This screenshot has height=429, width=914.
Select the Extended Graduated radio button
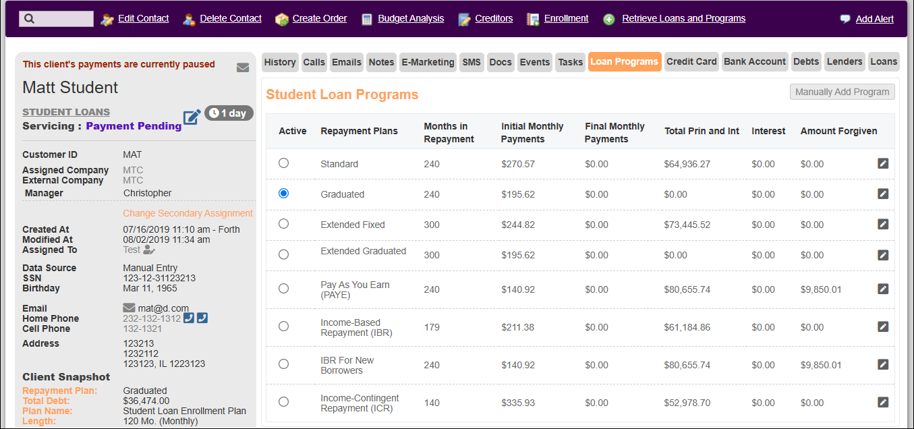tap(283, 254)
